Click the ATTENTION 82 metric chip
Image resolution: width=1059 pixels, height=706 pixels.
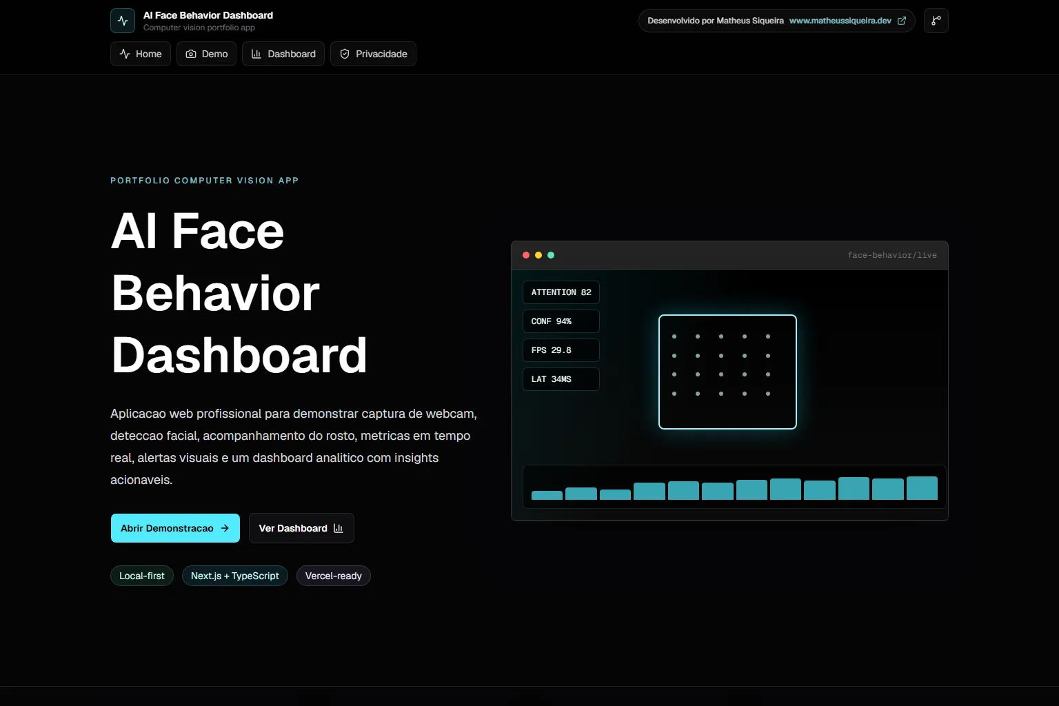[x=561, y=292]
